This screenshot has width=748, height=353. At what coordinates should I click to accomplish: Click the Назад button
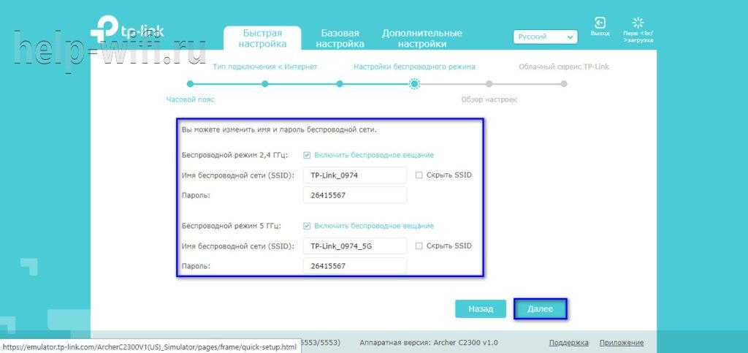tap(481, 309)
